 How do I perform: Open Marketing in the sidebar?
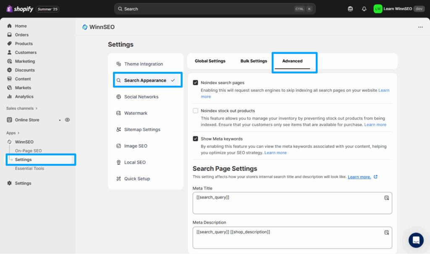(25, 61)
